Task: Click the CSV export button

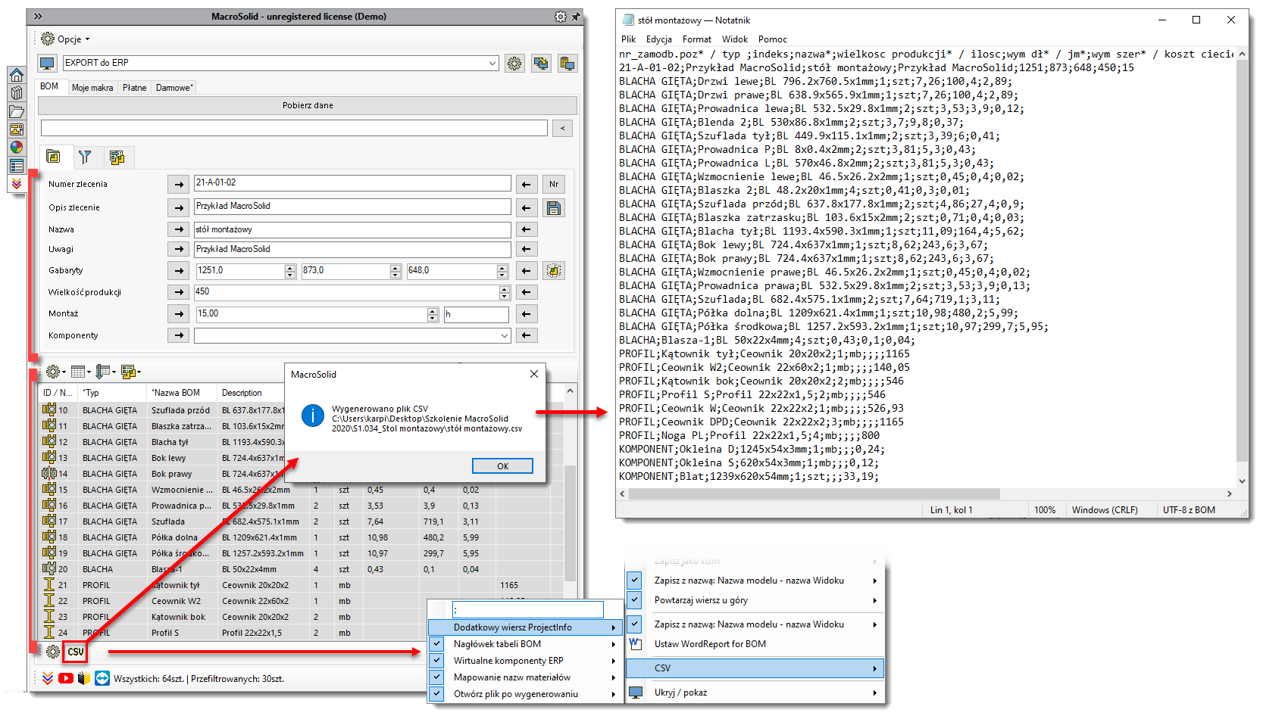Action: coord(75,651)
